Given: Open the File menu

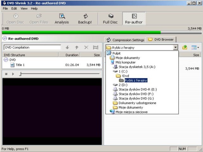Looking at the screenshot, I should coord(5,9).
